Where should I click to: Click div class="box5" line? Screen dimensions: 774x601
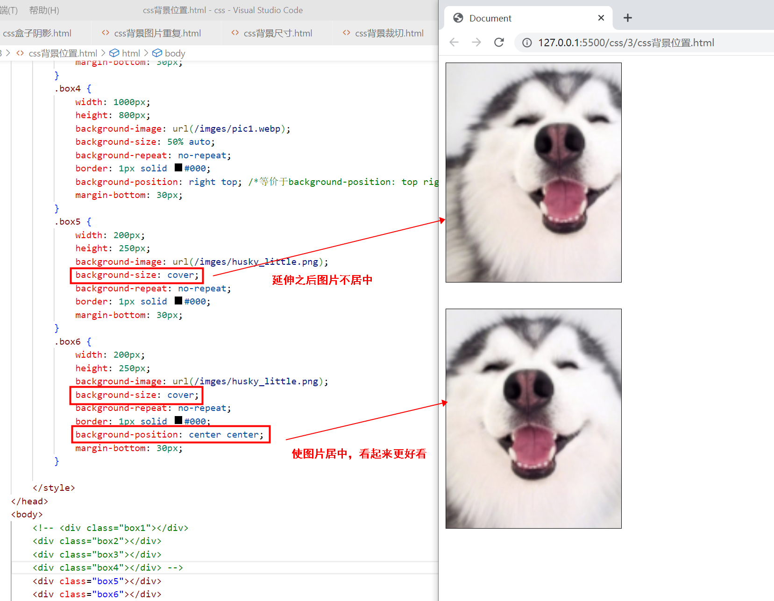pos(97,581)
